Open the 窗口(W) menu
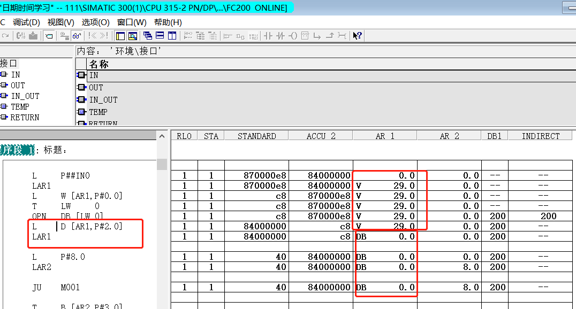This screenshot has width=576, height=309. click(x=132, y=22)
